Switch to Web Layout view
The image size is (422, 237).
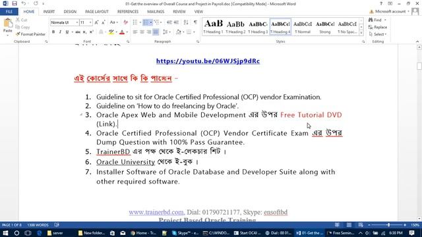point(361,225)
